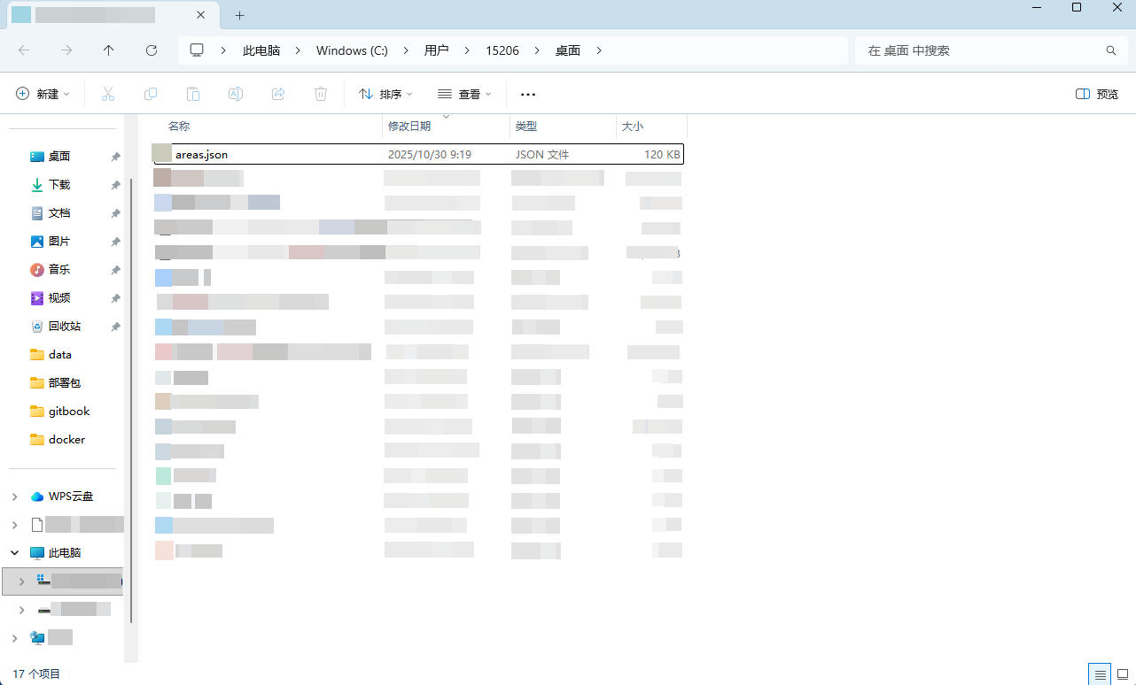Select the gitbook folder in sidebar
The image size is (1136, 685).
pos(68,412)
